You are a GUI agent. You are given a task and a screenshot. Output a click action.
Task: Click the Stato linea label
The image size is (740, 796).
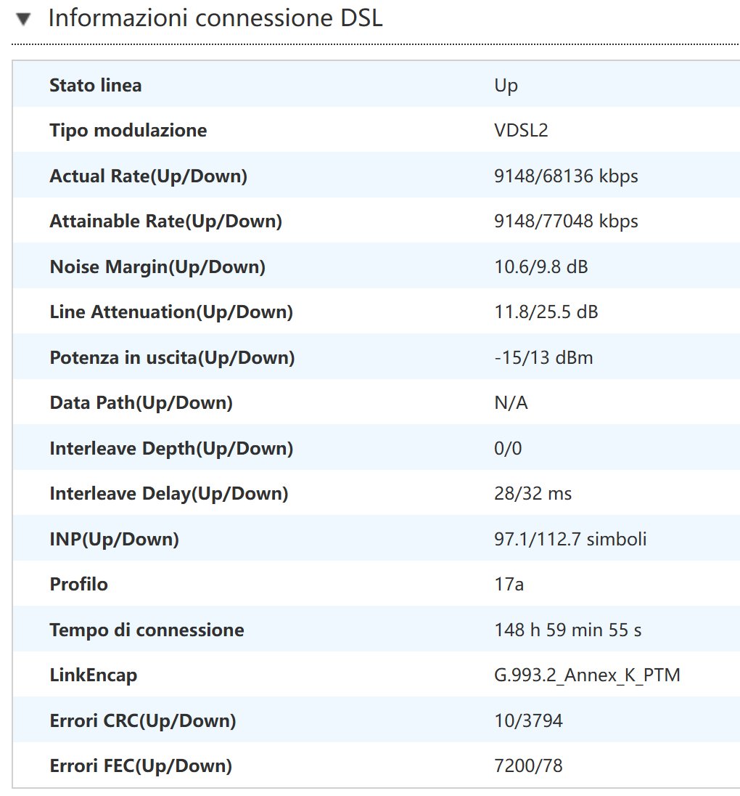[95, 85]
